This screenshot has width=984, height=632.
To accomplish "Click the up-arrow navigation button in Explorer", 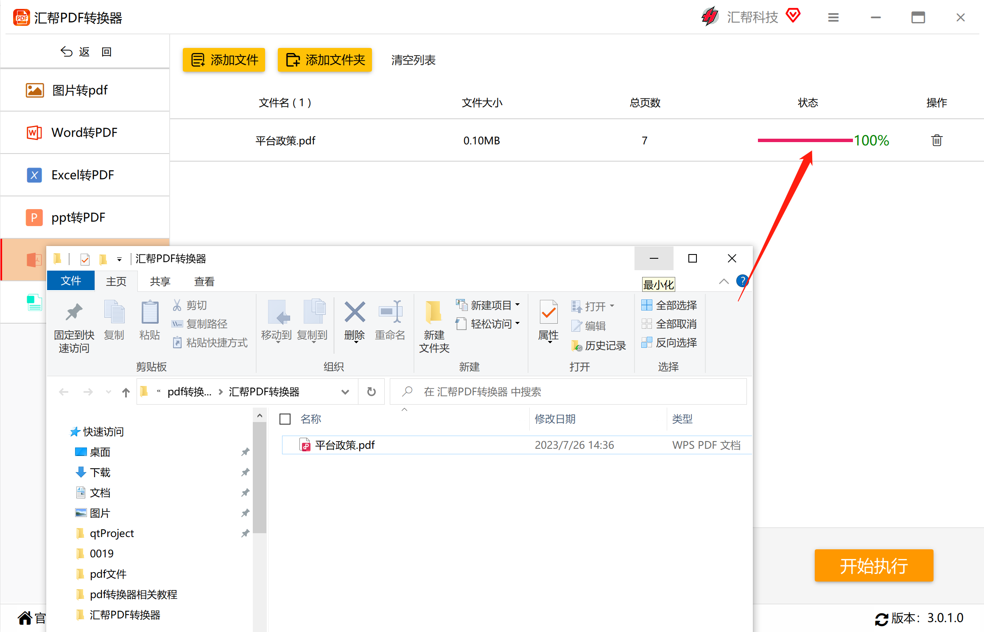I will (x=126, y=392).
